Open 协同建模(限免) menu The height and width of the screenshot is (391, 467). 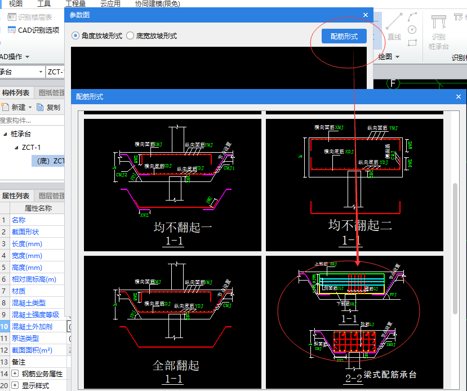(157, 3)
